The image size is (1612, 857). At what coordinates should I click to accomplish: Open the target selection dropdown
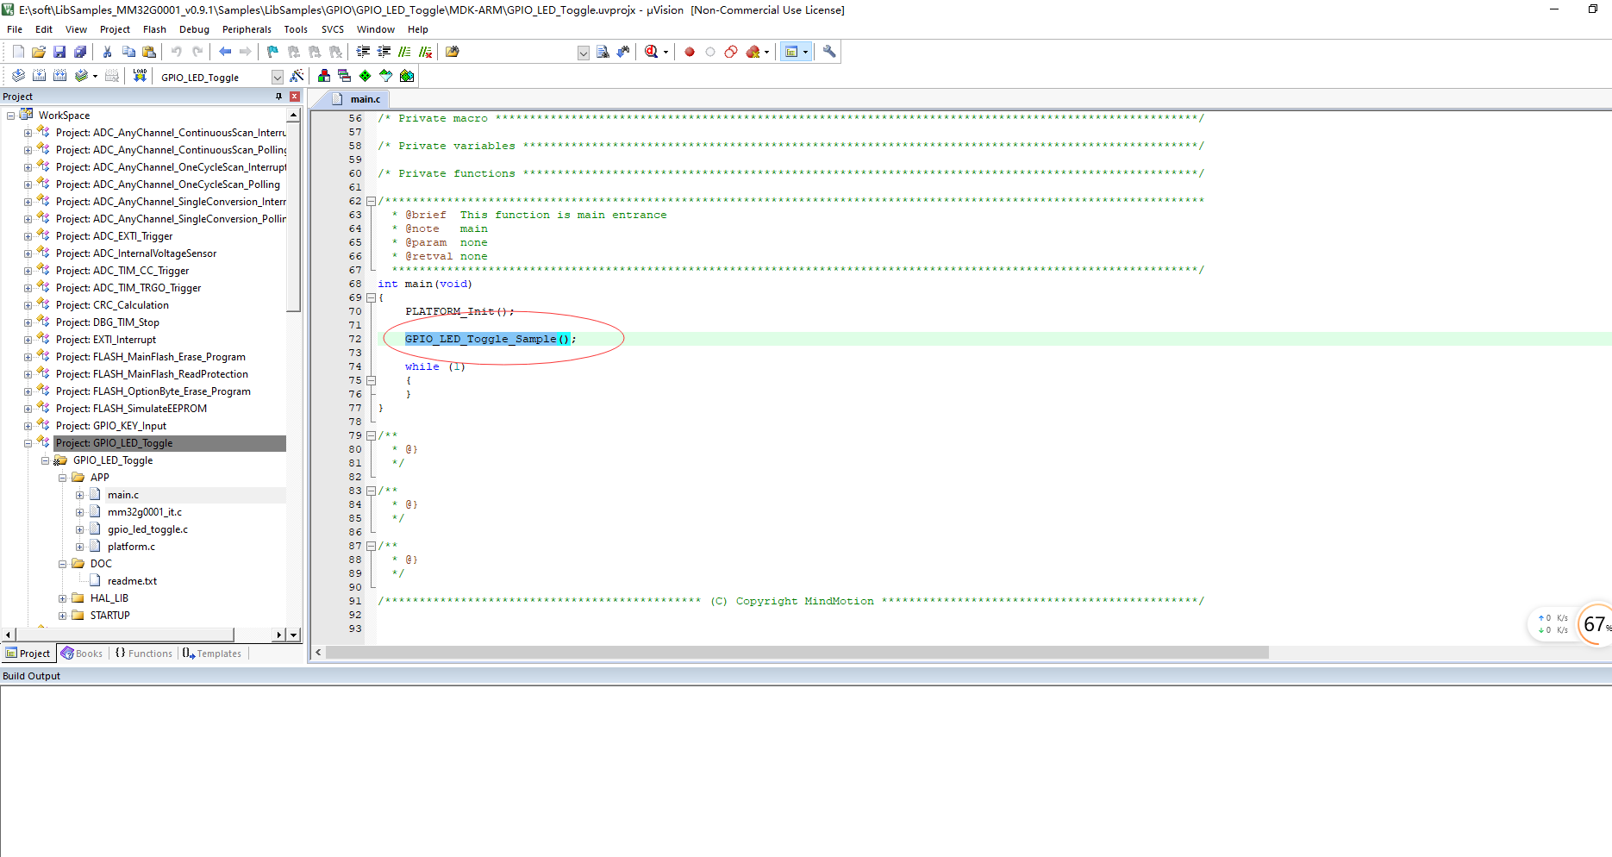click(277, 77)
